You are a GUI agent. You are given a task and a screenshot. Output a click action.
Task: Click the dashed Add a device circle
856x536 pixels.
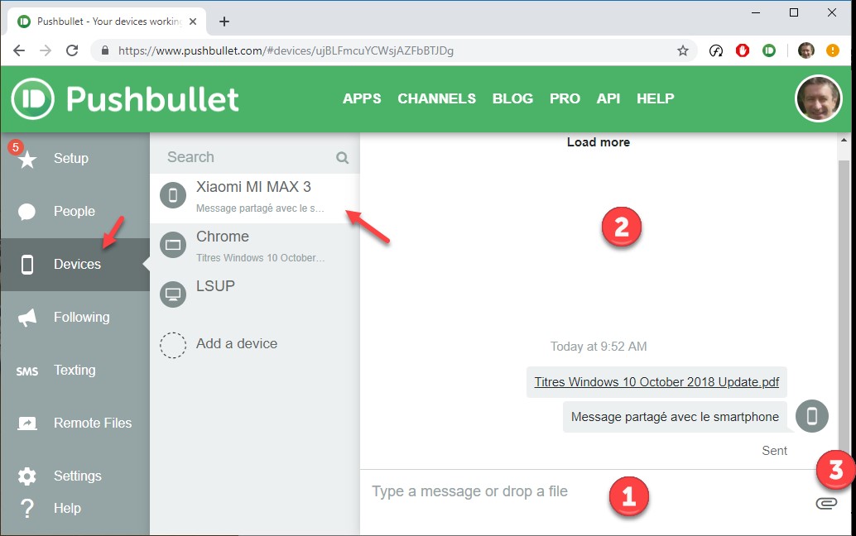pos(173,345)
